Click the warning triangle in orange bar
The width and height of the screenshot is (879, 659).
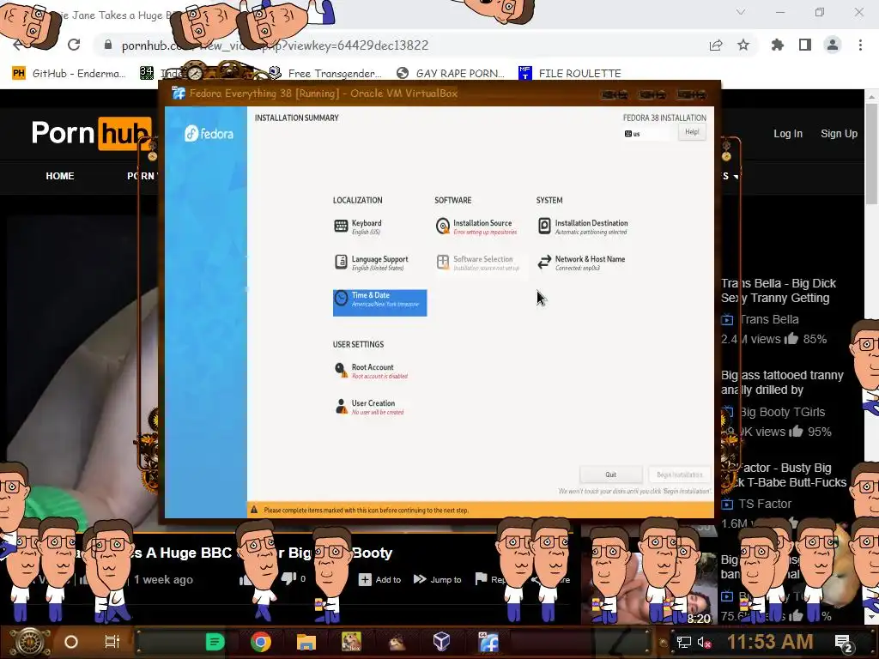[x=254, y=510]
